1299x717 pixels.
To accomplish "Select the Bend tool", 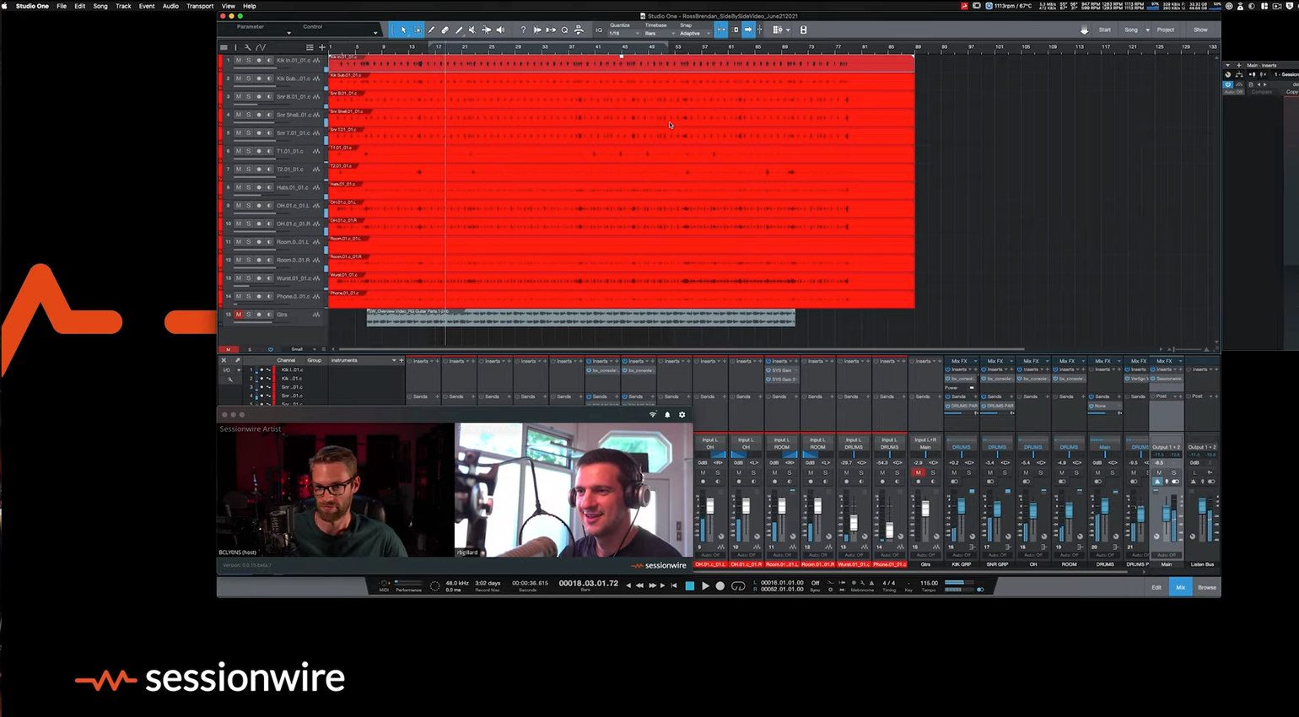I will pyautogui.click(x=487, y=30).
